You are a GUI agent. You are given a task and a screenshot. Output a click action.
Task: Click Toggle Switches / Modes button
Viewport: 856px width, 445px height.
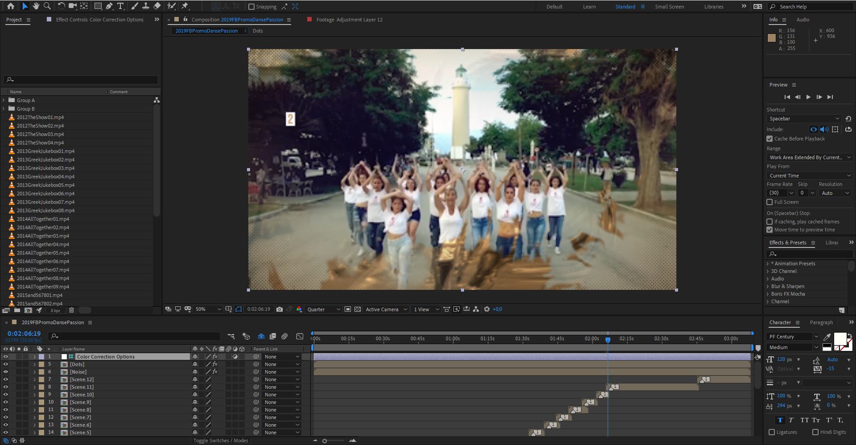point(221,441)
